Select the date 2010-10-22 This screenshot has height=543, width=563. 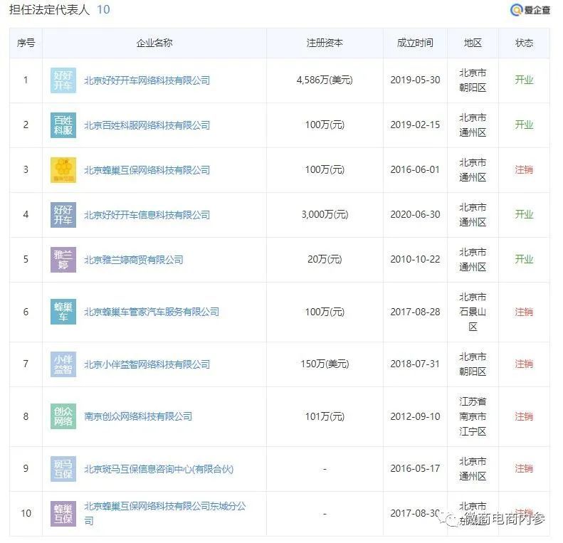click(x=415, y=259)
